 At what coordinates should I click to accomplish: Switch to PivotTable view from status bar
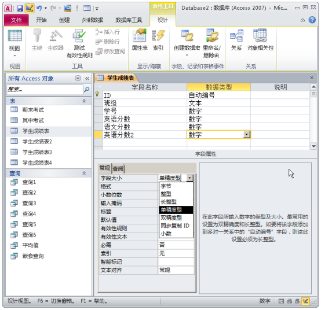point(289,301)
